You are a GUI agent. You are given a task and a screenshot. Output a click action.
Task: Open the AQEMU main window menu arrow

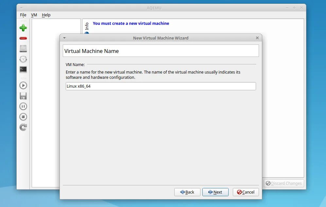pos(21,8)
